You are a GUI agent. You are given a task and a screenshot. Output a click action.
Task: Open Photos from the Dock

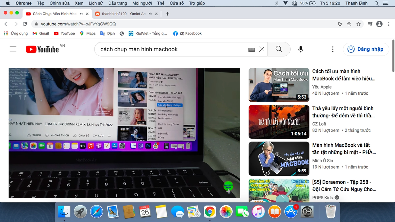pyautogui.click(x=226, y=211)
